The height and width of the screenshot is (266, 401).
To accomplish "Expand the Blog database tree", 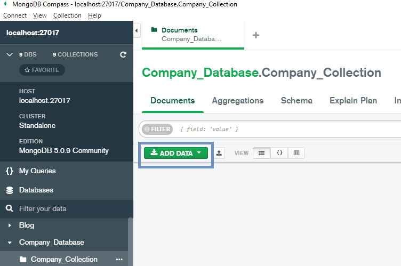I will coord(10,225).
